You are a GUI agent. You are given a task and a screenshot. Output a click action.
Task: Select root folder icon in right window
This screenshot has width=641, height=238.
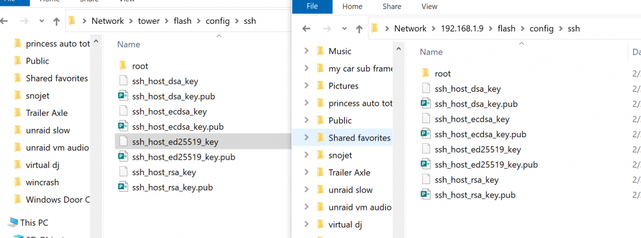coord(426,73)
